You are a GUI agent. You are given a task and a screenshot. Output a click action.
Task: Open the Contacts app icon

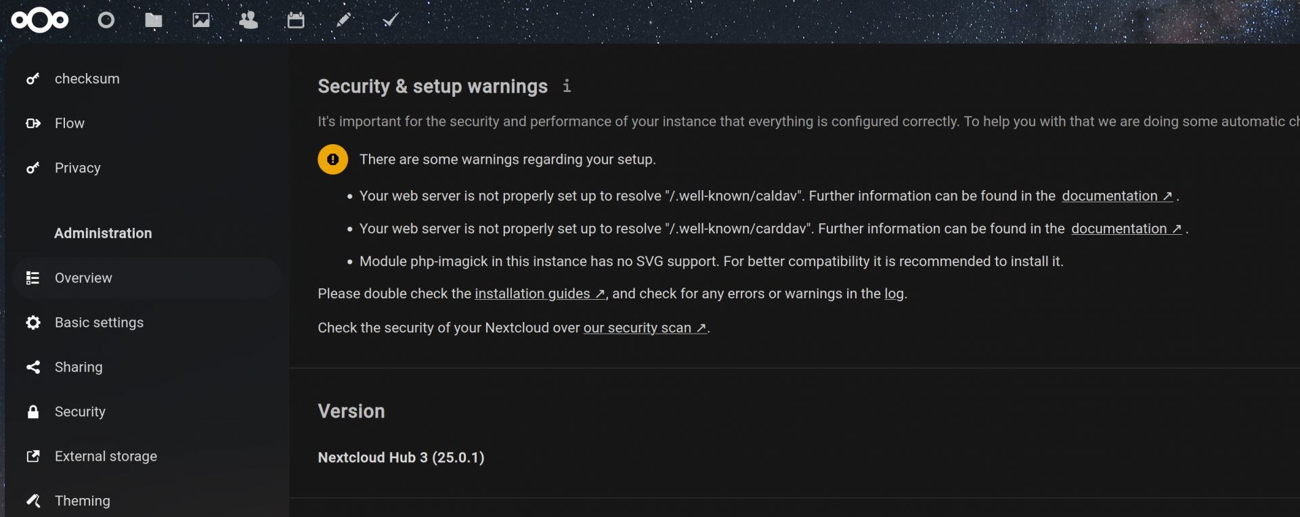[x=248, y=20]
